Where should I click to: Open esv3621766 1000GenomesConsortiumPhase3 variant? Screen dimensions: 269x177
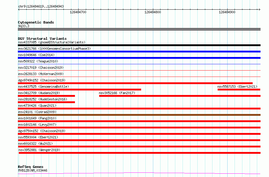(x=54, y=49)
